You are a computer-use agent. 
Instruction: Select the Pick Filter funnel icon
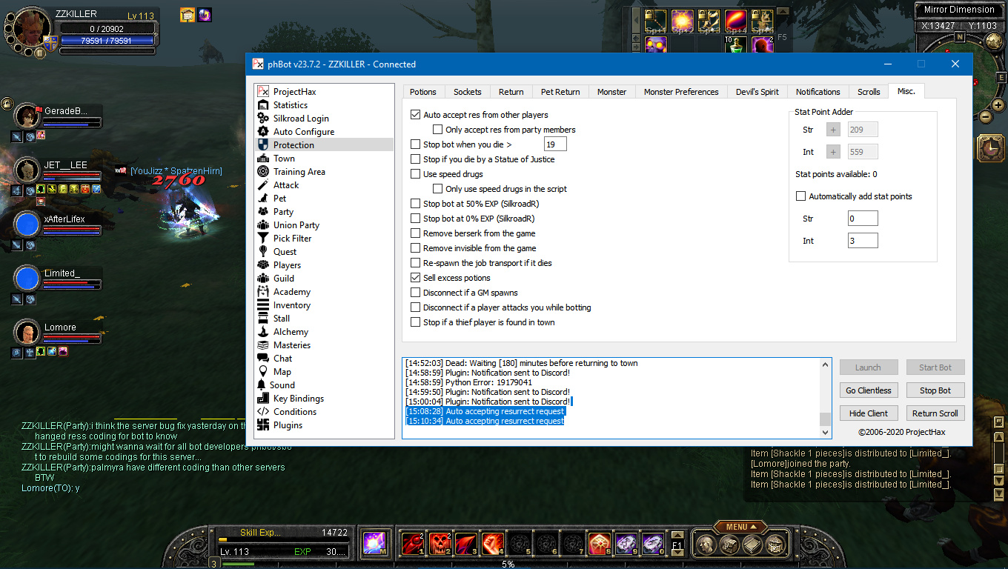click(x=262, y=239)
